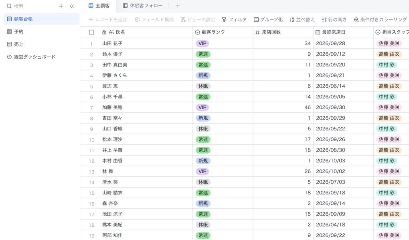The width and height of the screenshot is (409, 240).
Task: Click the lock icon in 氏名 header
Action: pyautogui.click(x=104, y=32)
